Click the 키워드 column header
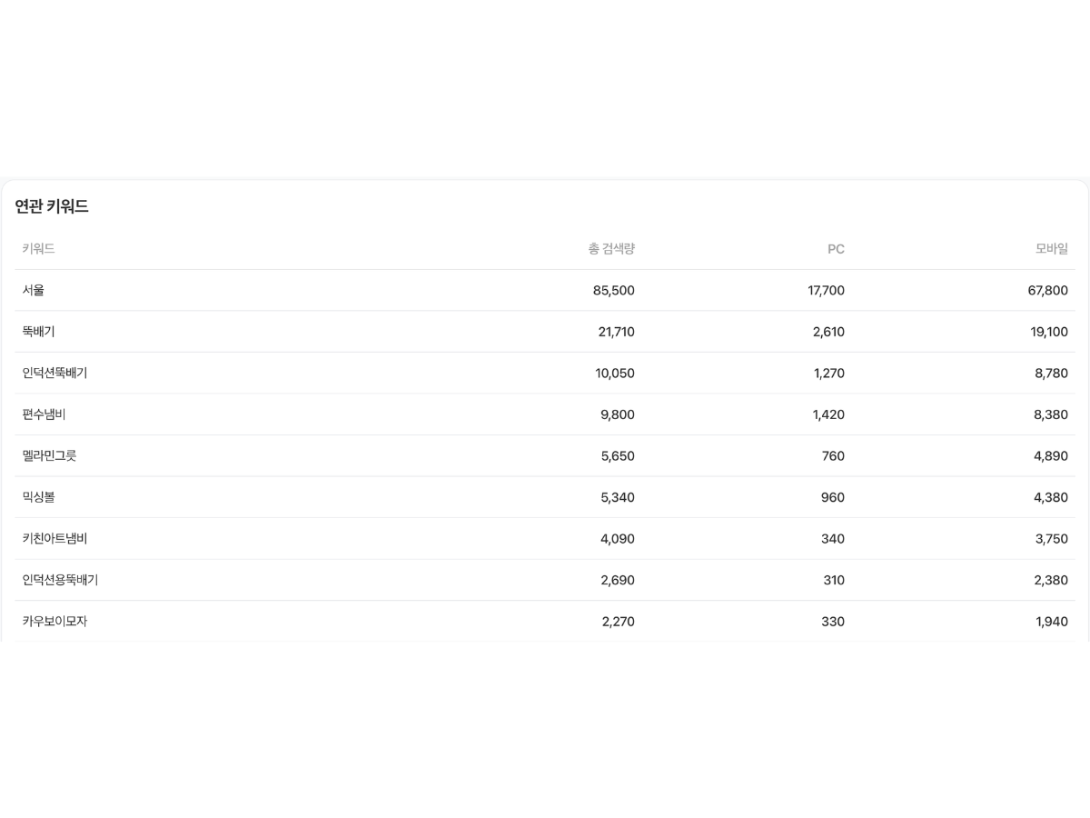Viewport: 1090px width, 818px height. pos(39,249)
